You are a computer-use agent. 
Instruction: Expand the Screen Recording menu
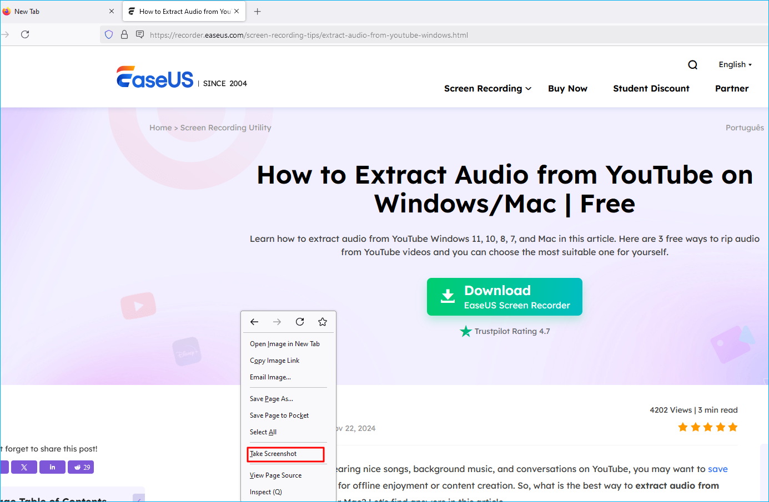[x=487, y=88]
